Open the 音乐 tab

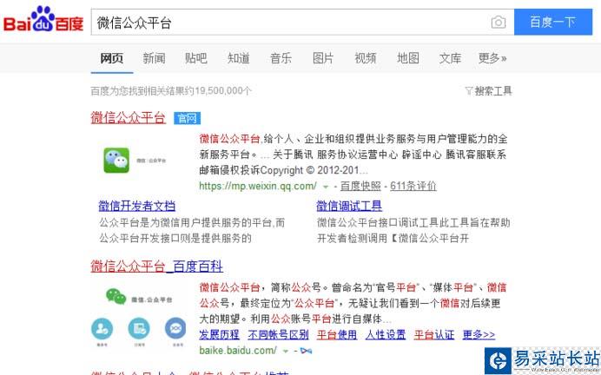[281, 58]
